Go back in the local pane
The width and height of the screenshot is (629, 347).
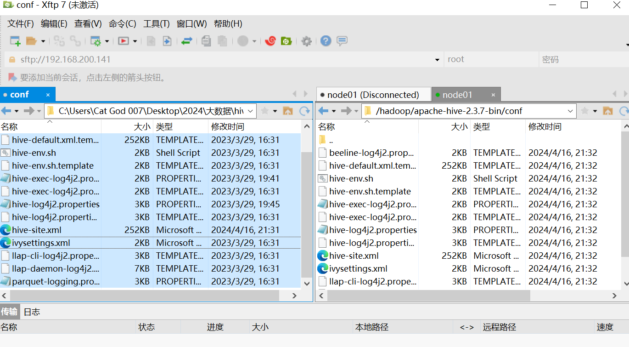tap(6, 111)
